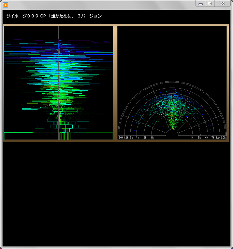Close the player window
The height and width of the screenshot is (249, 233).
[222, 3]
